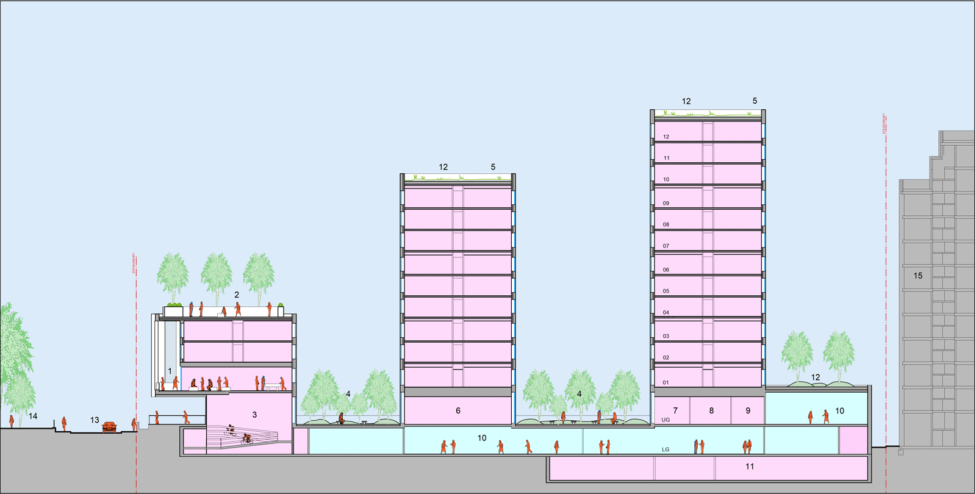Image resolution: width=976 pixels, height=494 pixels.
Task: Select floor label 06 in the right tower
Action: 666,270
